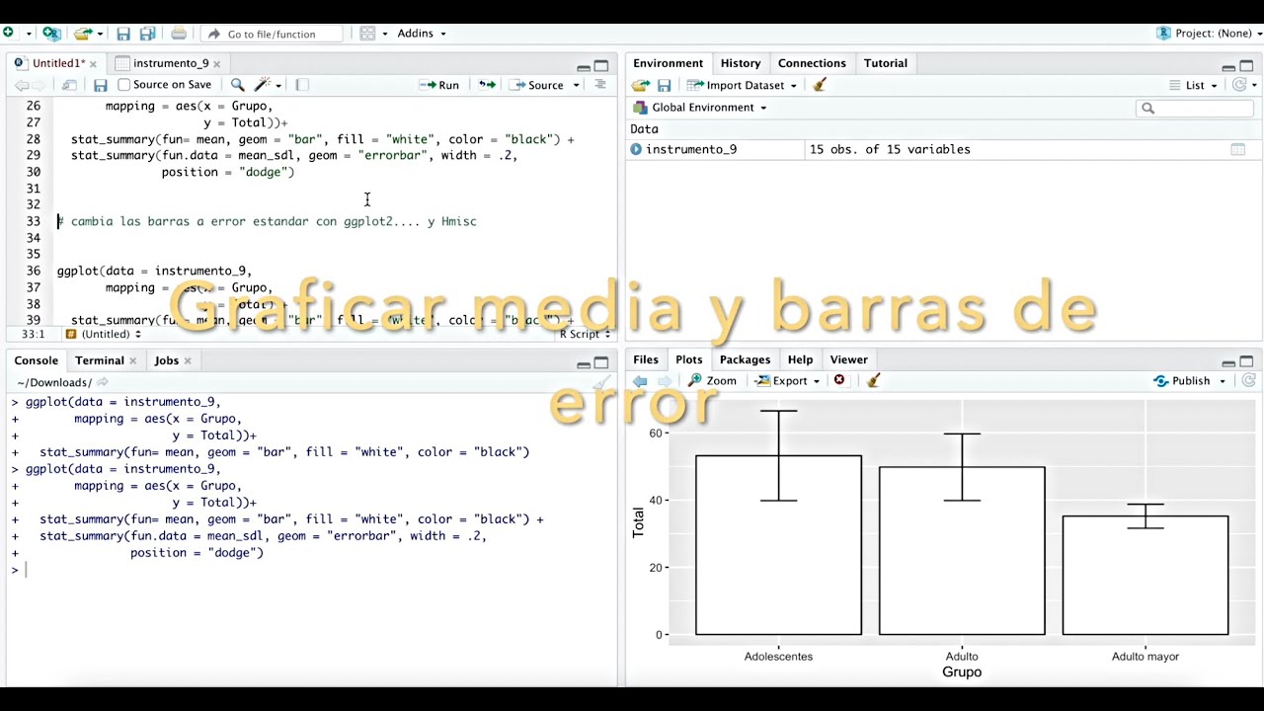Print the current file icon
The height and width of the screenshot is (711, 1264).
click(x=179, y=34)
